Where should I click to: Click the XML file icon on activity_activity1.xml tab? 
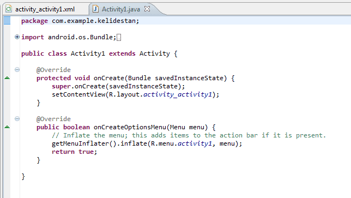tap(9, 9)
